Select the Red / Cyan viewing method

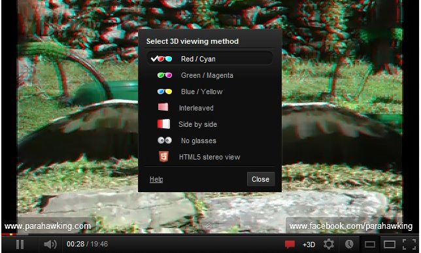click(x=210, y=59)
